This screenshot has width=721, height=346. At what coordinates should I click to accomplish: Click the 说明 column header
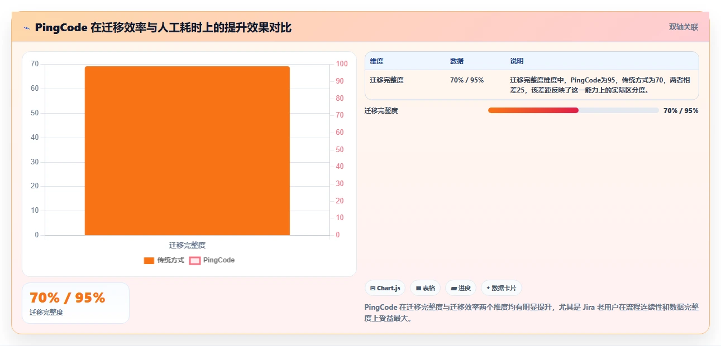click(517, 61)
